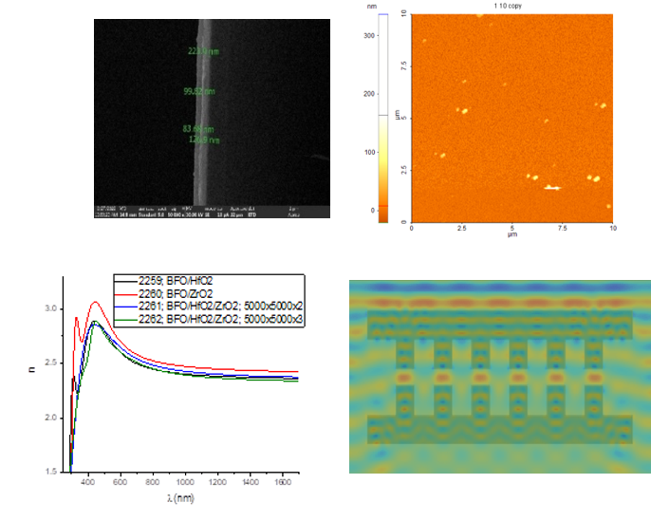651x521 pixels.
Task: Select the topmost green SEM thickness annotation
Action: (x=203, y=51)
